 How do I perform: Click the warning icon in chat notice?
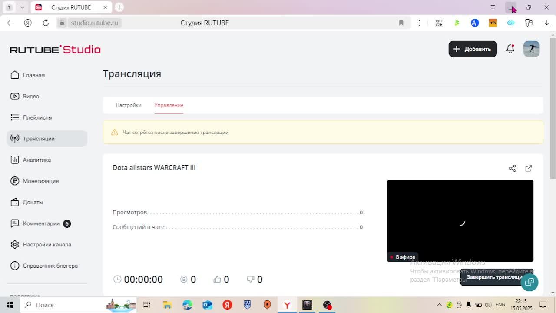[x=115, y=132]
